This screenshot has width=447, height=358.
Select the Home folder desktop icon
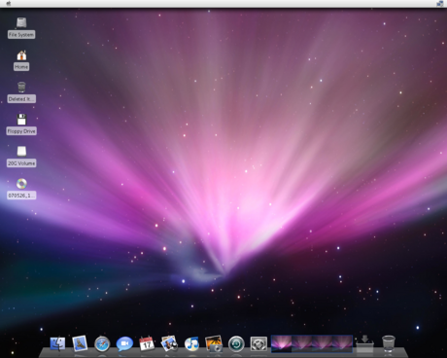(x=21, y=60)
